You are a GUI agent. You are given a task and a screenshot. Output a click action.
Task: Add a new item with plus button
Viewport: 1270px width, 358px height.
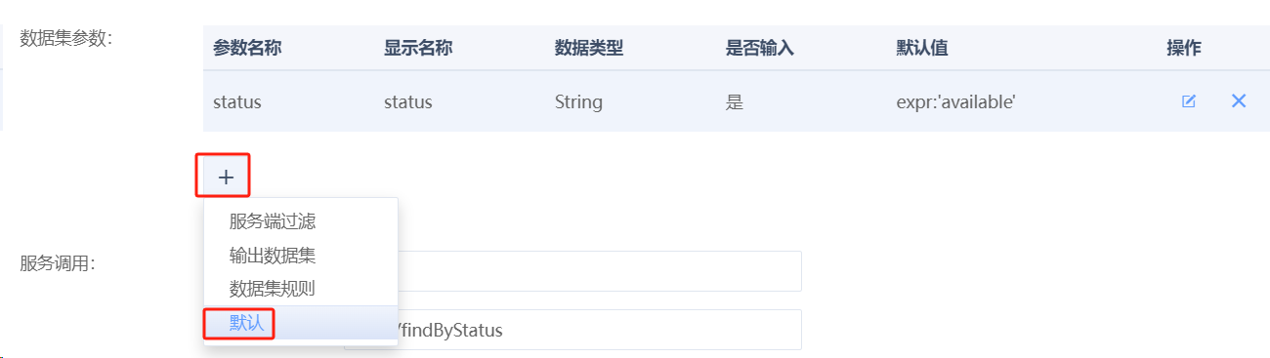(x=226, y=177)
